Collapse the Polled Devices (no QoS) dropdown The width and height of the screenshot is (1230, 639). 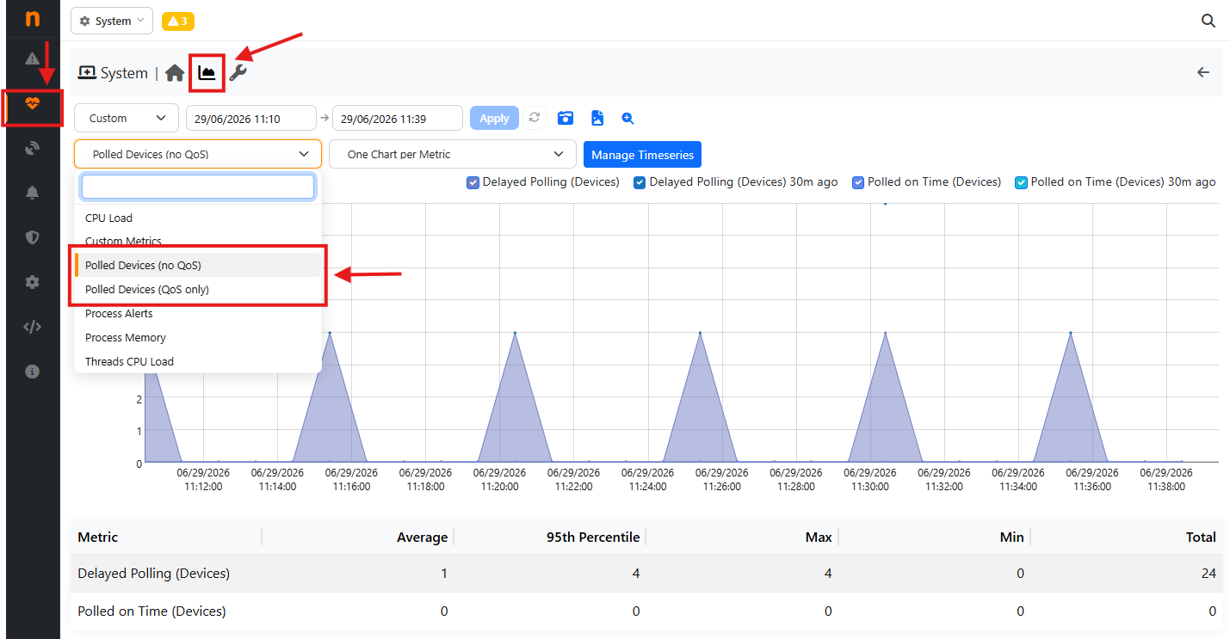click(x=198, y=154)
